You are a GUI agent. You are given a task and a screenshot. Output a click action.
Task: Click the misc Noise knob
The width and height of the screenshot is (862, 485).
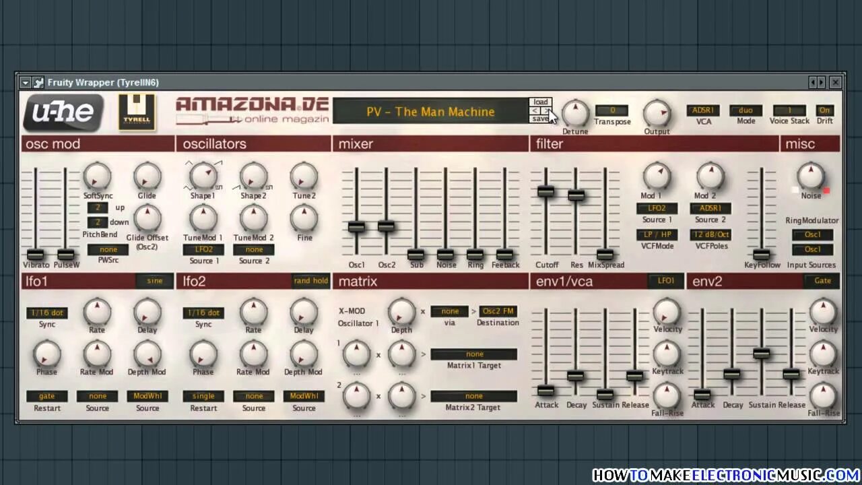click(x=811, y=176)
